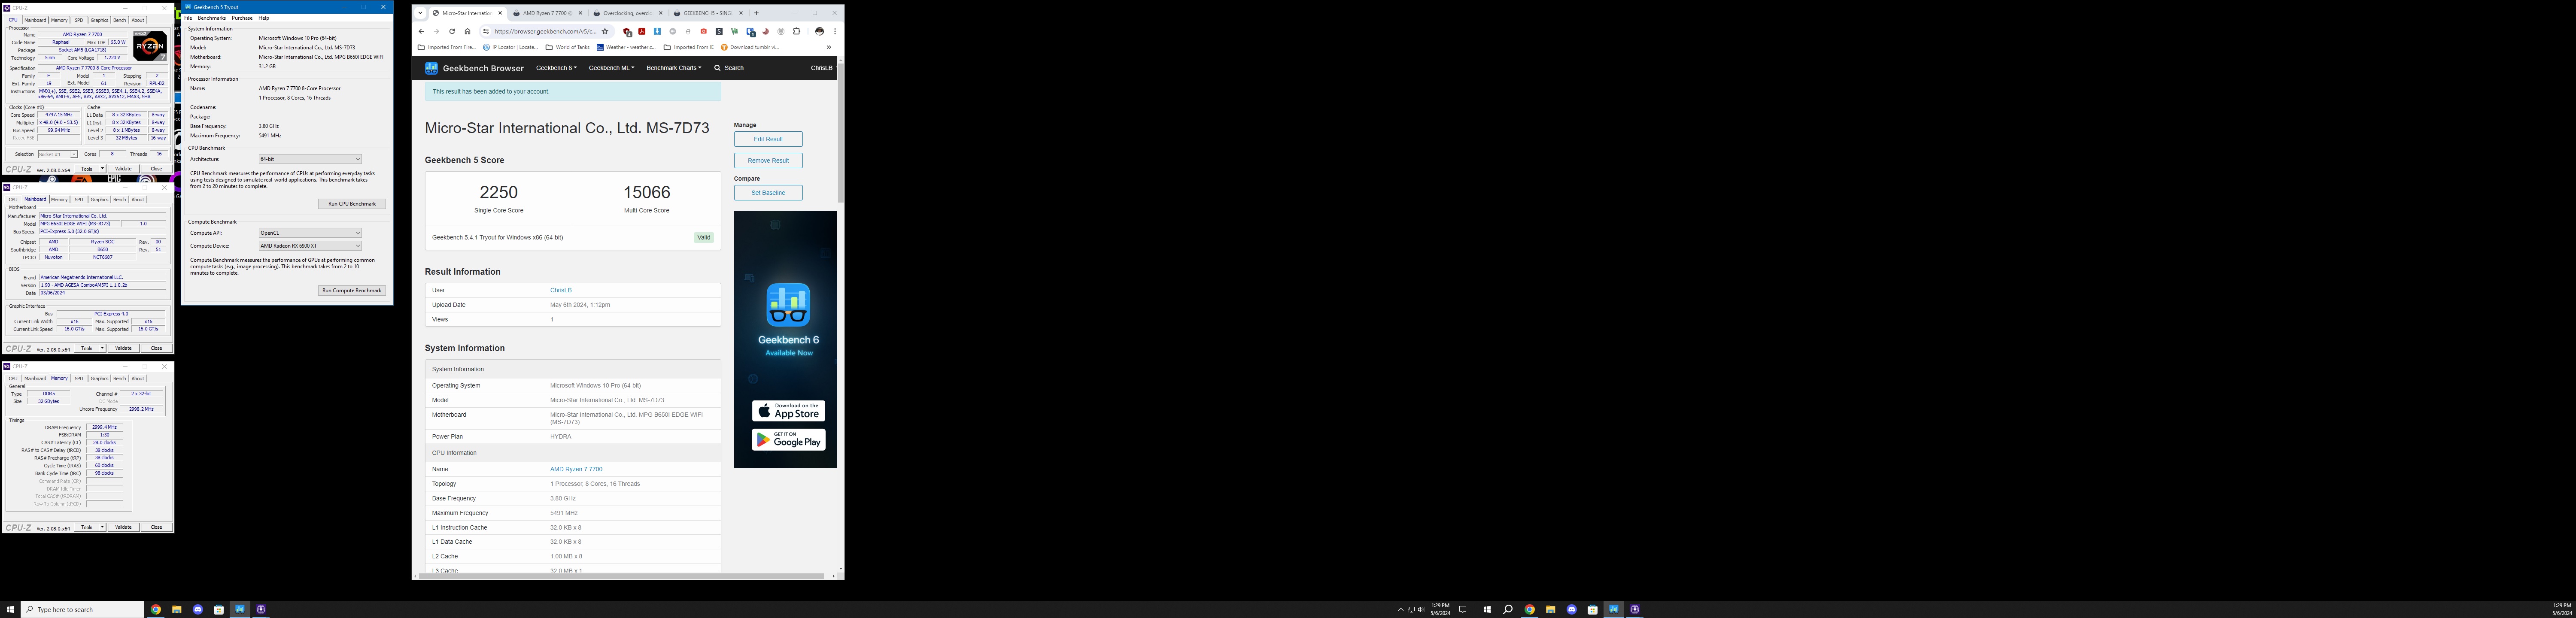Click the vertical scrollbar of the Geekbench page
The image size is (2576, 618).
(840, 134)
